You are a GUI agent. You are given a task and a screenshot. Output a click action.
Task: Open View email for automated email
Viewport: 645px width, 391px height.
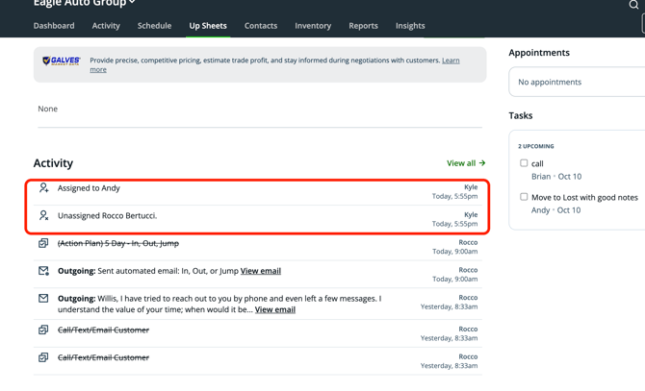[x=261, y=271]
